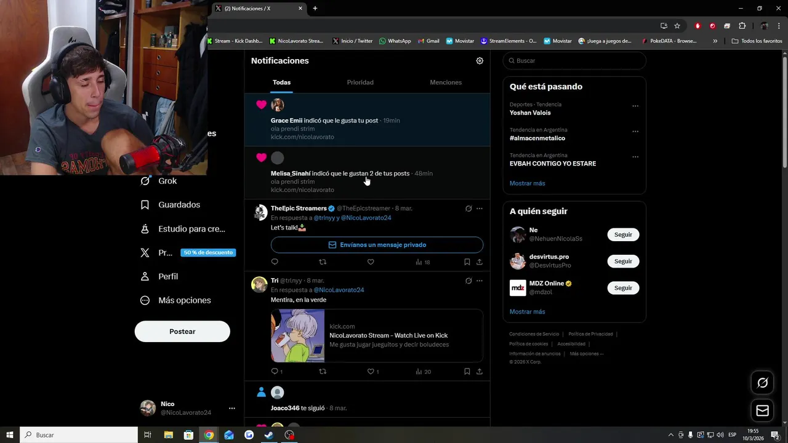Bookmark the Tri post

point(467,372)
